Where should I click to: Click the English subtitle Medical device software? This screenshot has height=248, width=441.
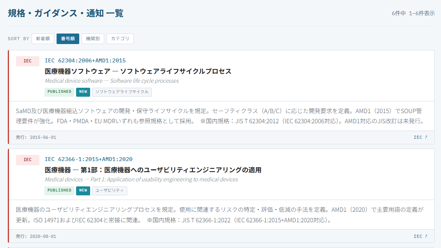click(x=112, y=81)
